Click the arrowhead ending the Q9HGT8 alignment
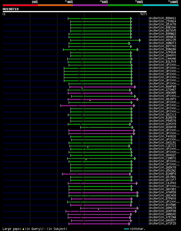Image resolution: width=181 pixels, height=231 pixels. [138, 208]
